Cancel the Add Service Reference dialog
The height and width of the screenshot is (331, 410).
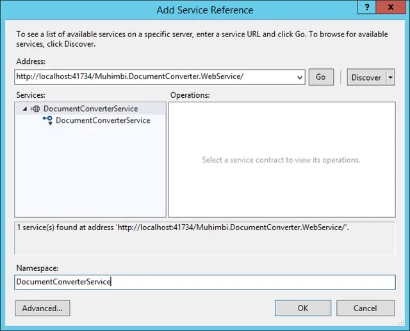366,308
